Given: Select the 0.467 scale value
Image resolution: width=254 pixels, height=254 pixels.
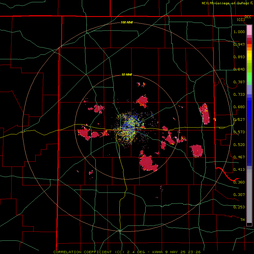Looking at the screenshot, I should [239, 157].
